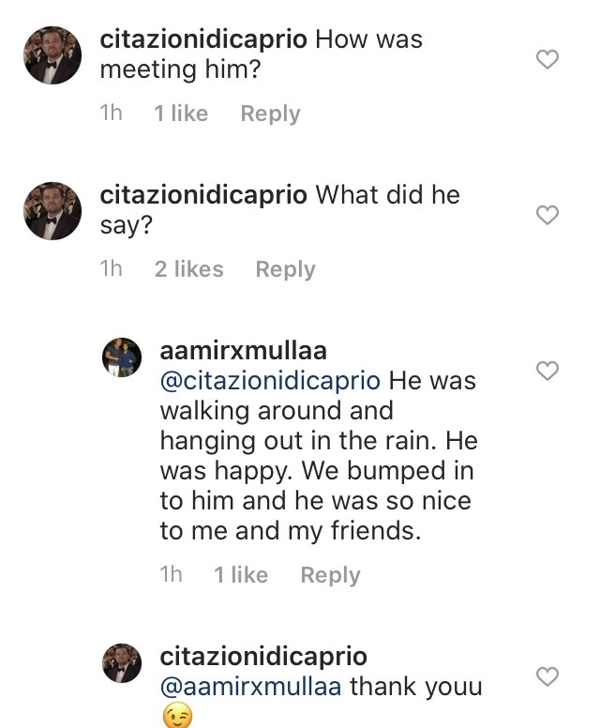Open "1 like" under aamirxmullaa's reply

coord(241,575)
